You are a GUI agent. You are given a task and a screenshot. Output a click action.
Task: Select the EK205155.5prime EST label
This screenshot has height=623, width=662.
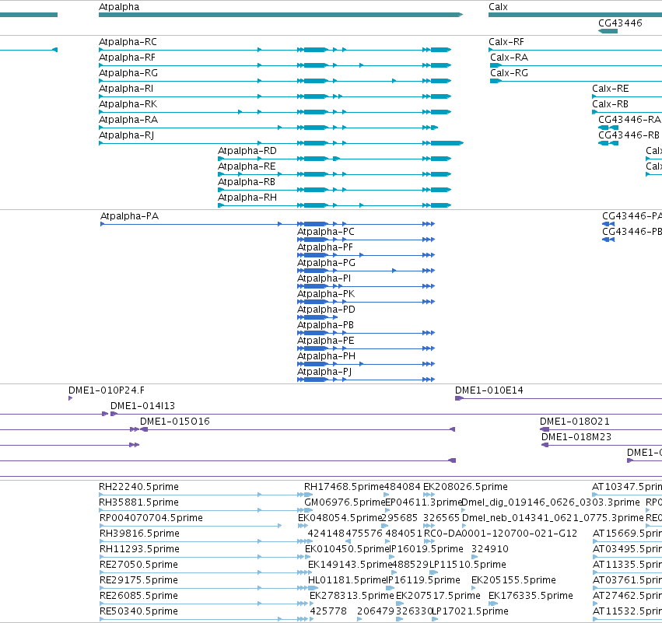[513, 581]
